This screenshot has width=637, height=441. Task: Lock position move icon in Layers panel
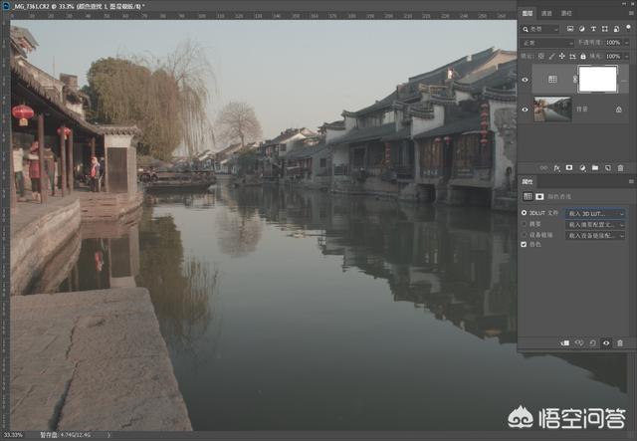(561, 56)
